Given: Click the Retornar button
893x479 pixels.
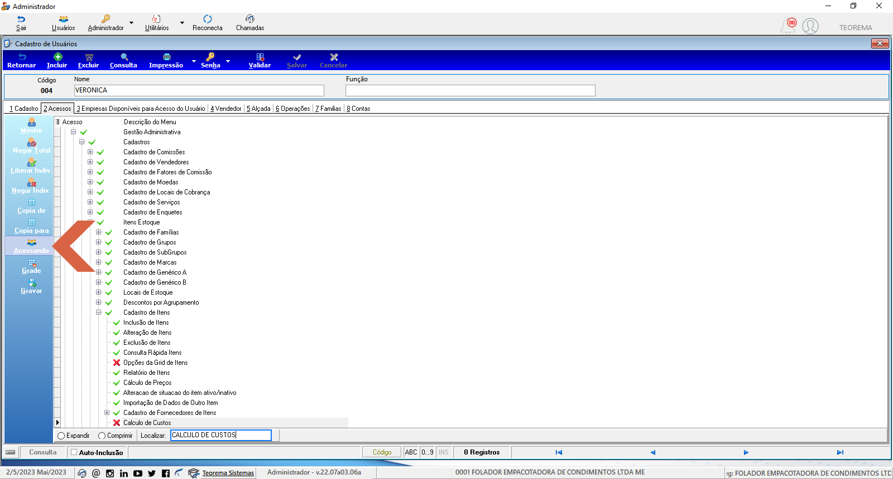Looking at the screenshot, I should point(22,61).
